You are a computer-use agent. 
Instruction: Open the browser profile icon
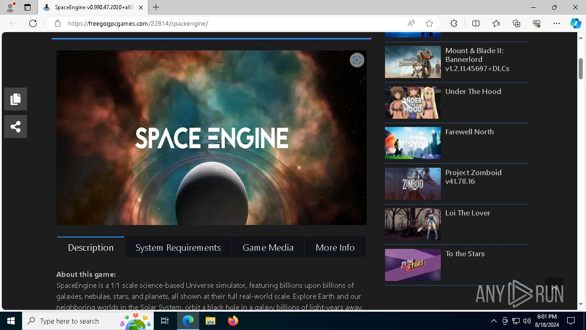pos(10,7)
